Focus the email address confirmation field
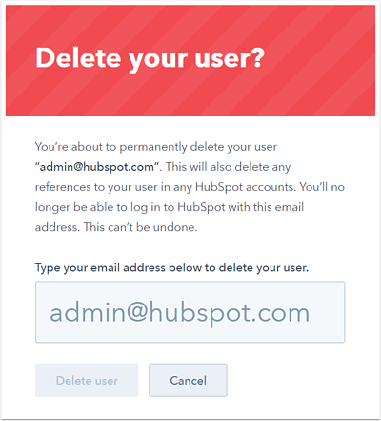Screen dimensions: 381x421 190,312
